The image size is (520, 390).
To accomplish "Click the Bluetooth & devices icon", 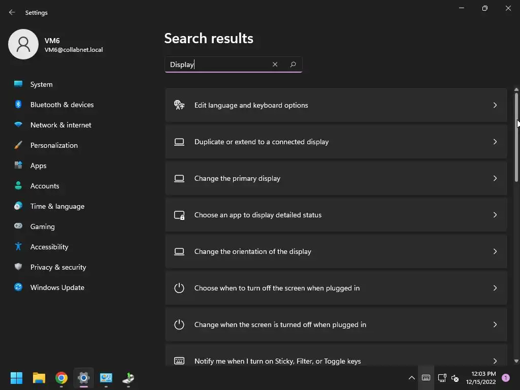I will click(18, 105).
